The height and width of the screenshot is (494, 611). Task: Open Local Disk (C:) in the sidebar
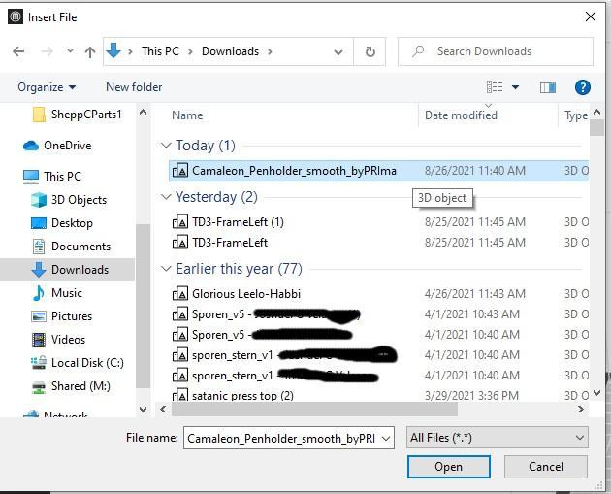pyautogui.click(x=78, y=363)
